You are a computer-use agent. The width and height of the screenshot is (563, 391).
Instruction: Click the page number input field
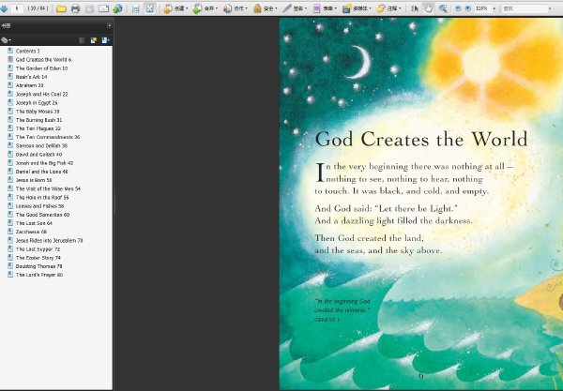point(17,8)
